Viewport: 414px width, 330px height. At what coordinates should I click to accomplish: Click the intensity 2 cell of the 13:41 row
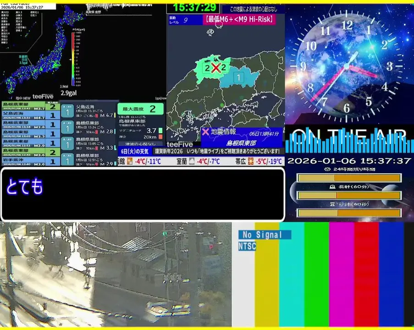click(53, 106)
